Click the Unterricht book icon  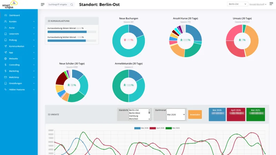[6, 34]
